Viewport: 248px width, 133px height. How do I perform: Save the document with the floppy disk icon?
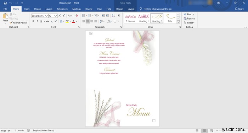click(5, 3)
